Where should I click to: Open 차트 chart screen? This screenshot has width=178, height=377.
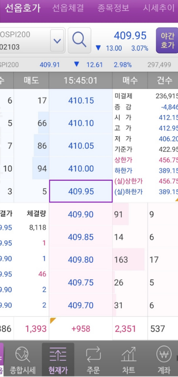pos(129,360)
